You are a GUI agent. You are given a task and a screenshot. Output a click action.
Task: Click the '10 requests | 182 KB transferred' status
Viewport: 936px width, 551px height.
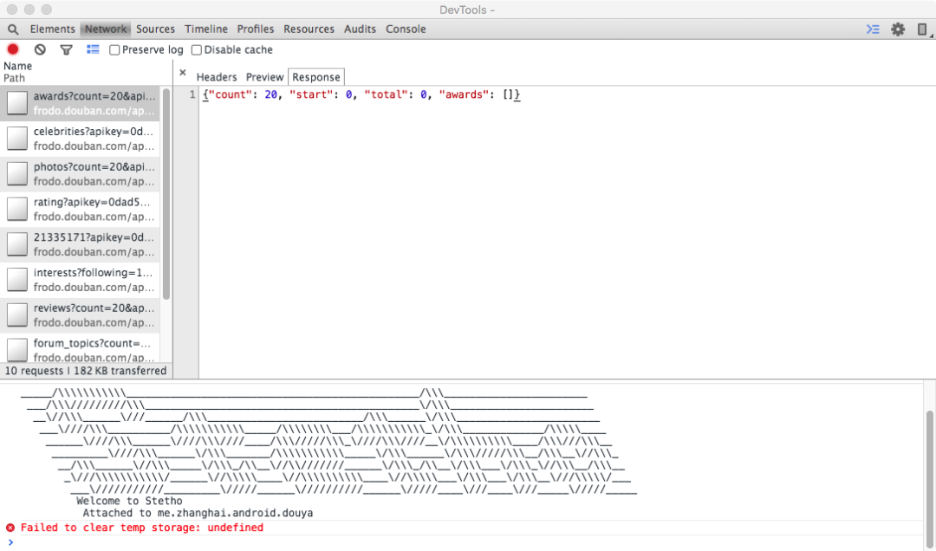86,371
